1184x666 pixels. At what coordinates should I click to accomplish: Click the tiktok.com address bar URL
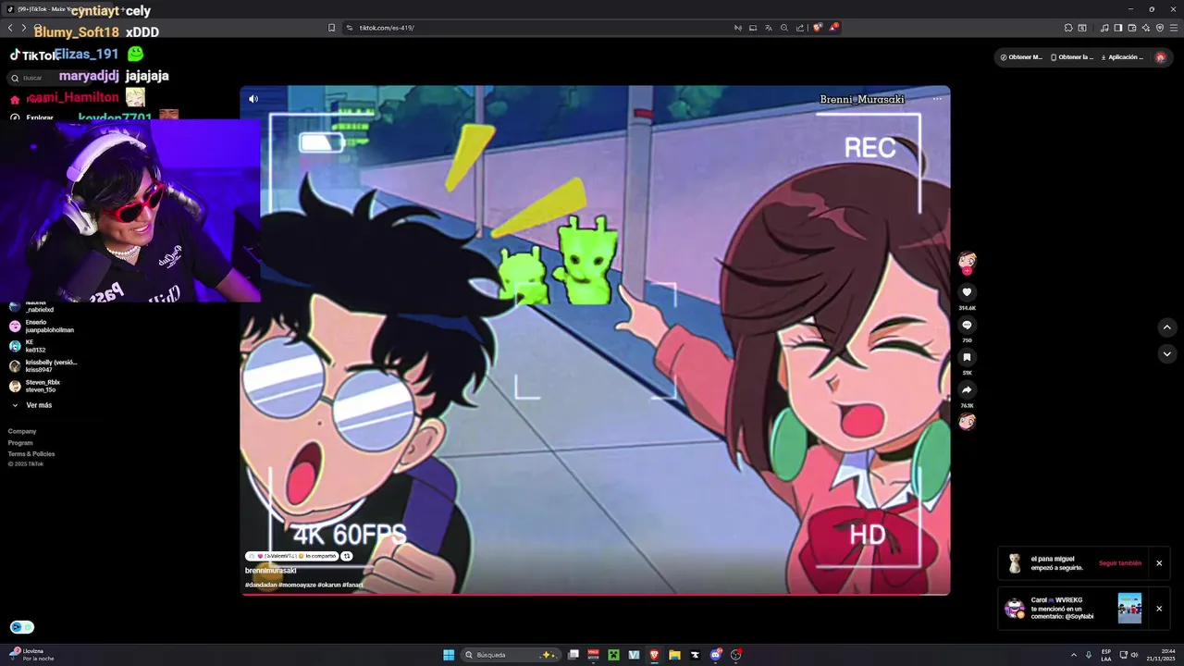[x=387, y=28]
